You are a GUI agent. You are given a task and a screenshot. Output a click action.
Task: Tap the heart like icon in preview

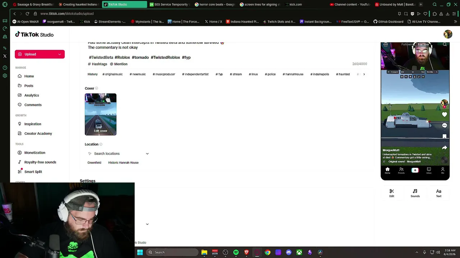445,115
